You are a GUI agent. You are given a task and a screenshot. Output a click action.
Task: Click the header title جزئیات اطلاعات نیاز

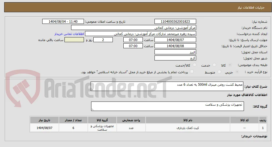[251, 7]
